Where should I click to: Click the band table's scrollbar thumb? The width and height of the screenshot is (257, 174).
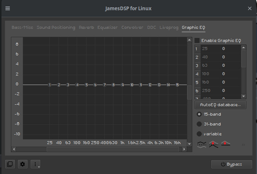pos(244,59)
